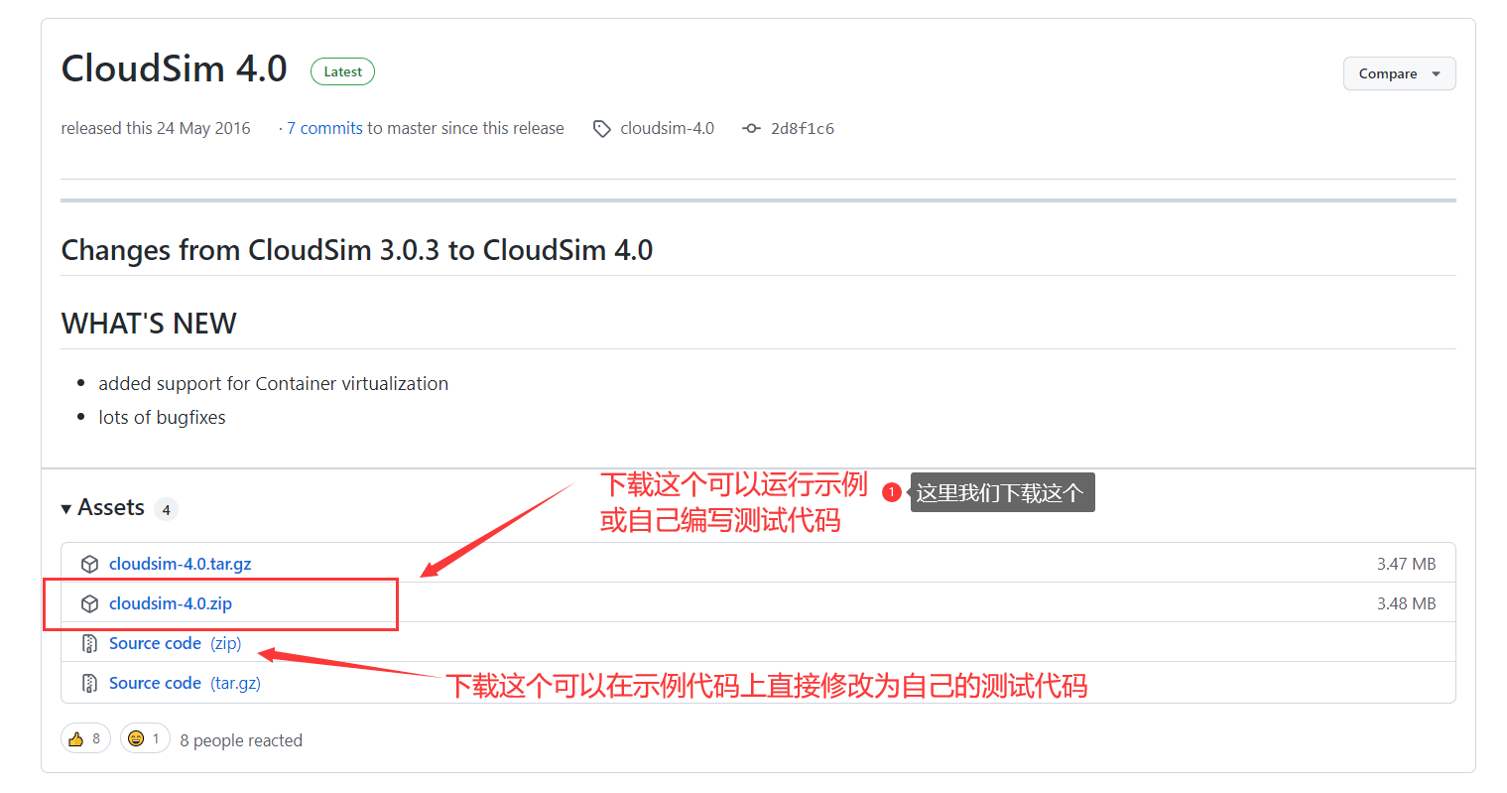This screenshot has height=793, width=1507.
Task: Toggle the smile reaction
Action: click(145, 737)
